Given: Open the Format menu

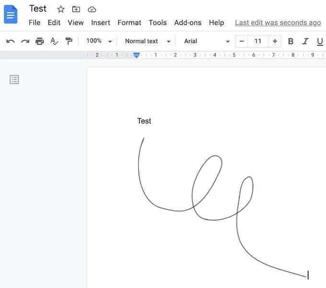Looking at the screenshot, I should [129, 23].
